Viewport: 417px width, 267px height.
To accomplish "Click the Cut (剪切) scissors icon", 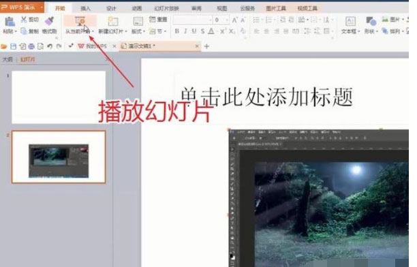I will (x=24, y=19).
